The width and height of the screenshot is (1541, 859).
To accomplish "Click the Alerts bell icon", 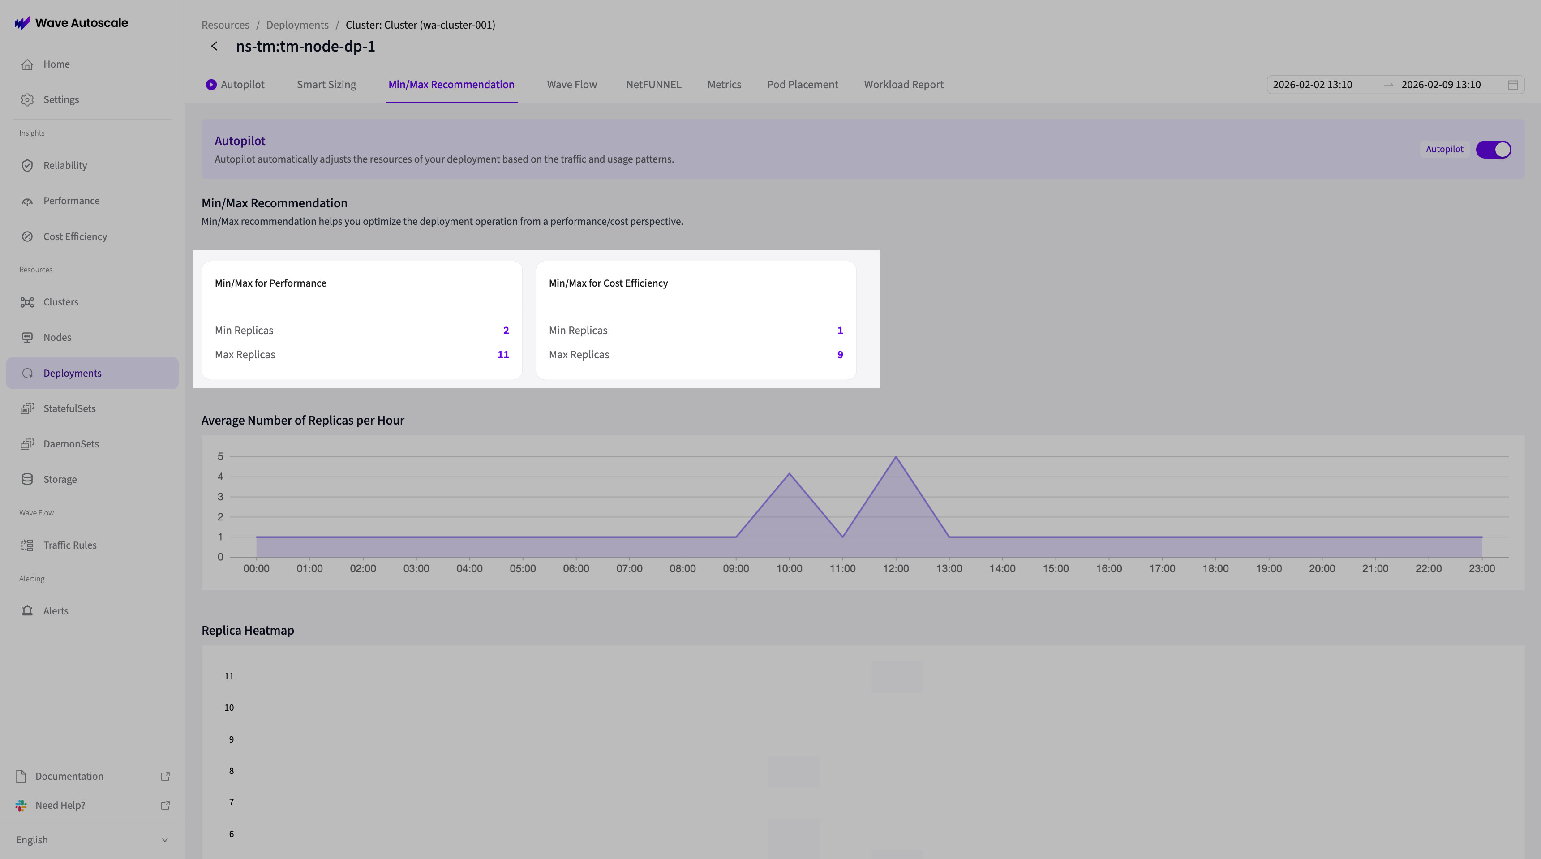I will click(x=27, y=611).
